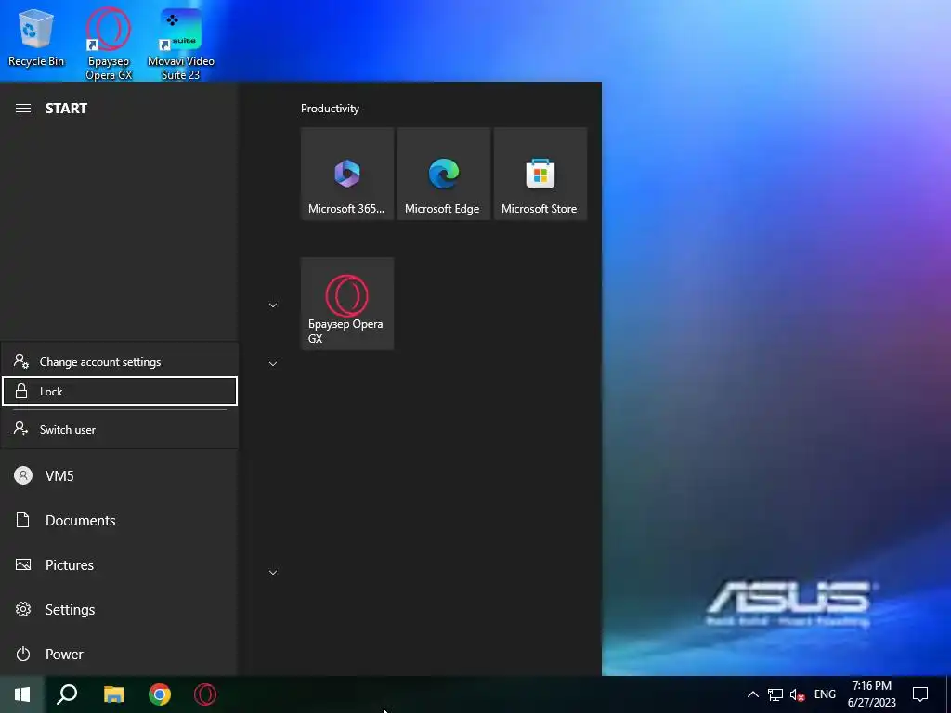
Task: Choose Change account settings
Action: (x=120, y=362)
